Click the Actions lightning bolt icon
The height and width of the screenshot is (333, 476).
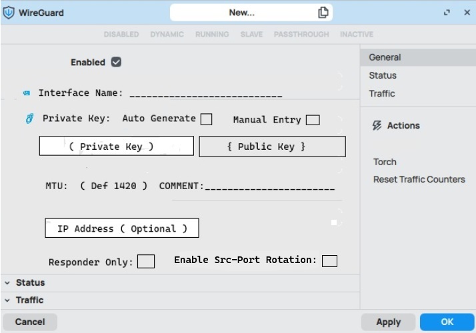coord(377,126)
